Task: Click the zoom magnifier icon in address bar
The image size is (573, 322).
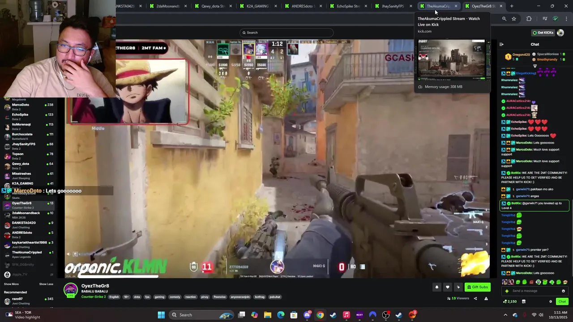Action: (504, 19)
